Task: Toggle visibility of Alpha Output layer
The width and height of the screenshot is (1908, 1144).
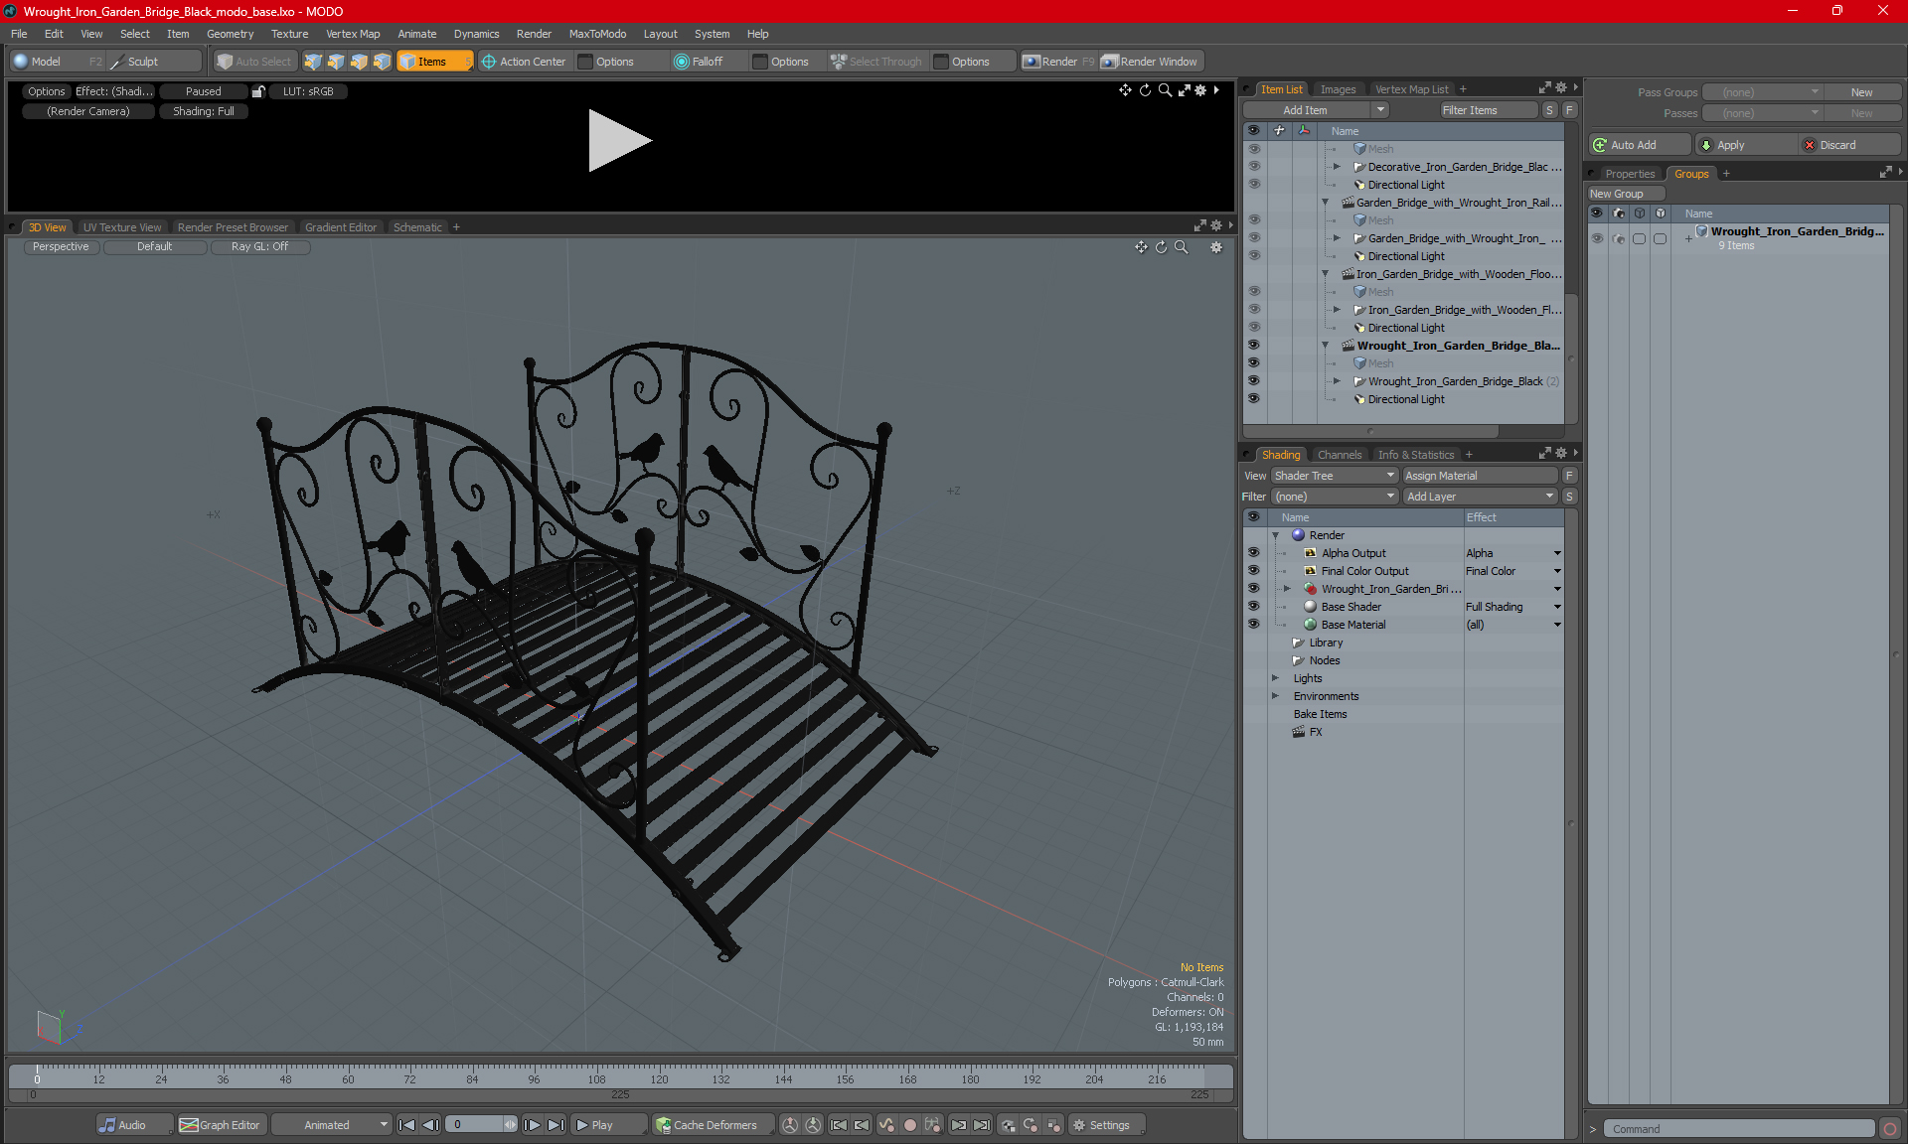Action: pyautogui.click(x=1253, y=553)
